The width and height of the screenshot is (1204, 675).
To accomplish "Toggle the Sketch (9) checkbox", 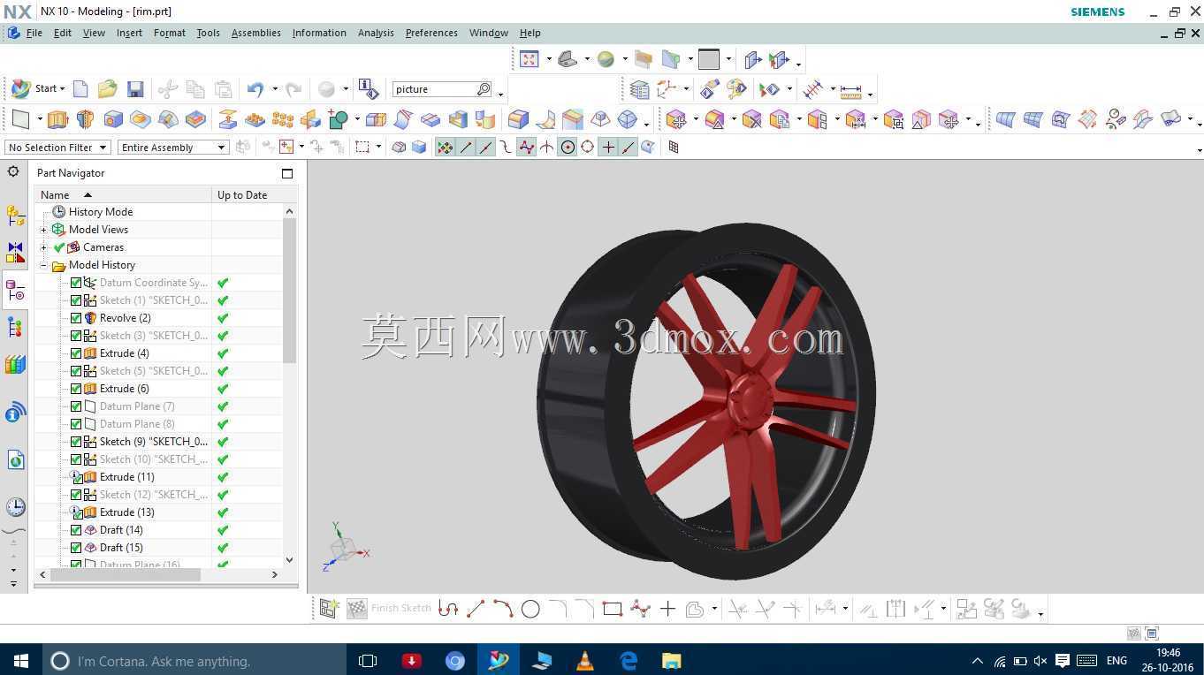I will pos(76,442).
